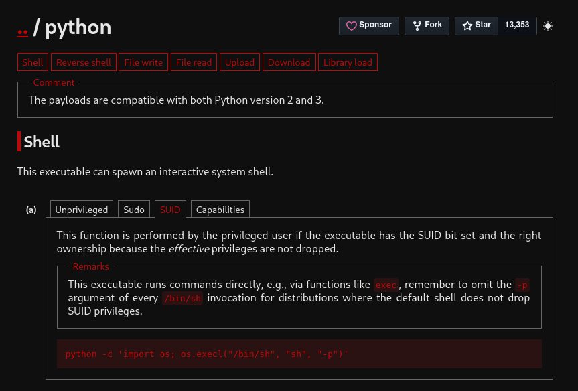
Task: Click the Fork branch icon
Action: click(x=417, y=26)
